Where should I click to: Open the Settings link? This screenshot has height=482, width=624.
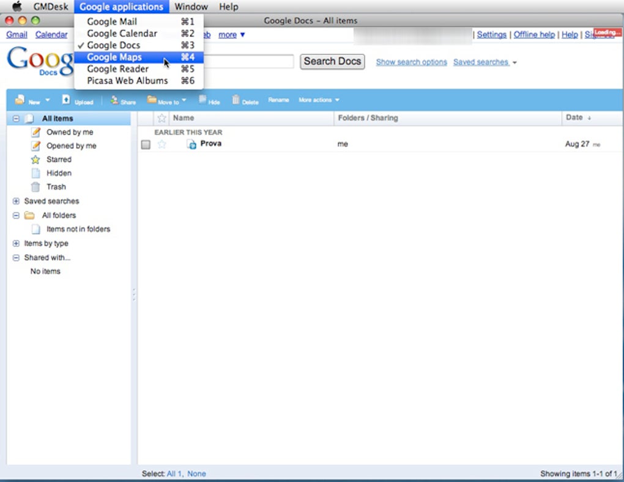(491, 35)
